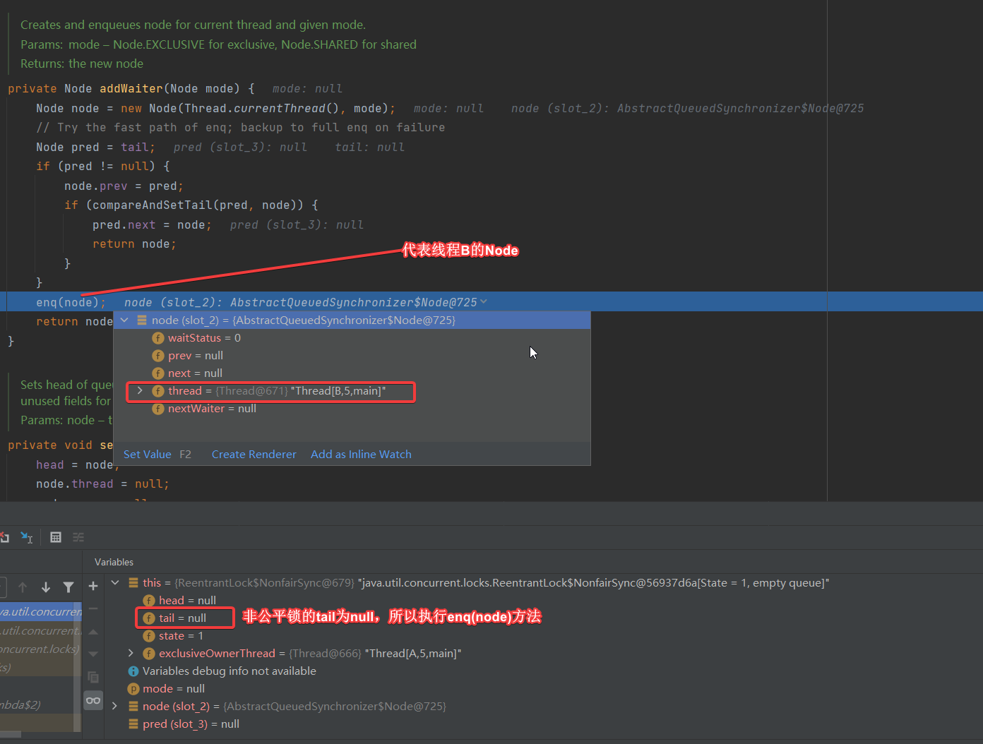983x744 pixels.
Task: Select 'next = null' row in popup
Action: click(352, 373)
